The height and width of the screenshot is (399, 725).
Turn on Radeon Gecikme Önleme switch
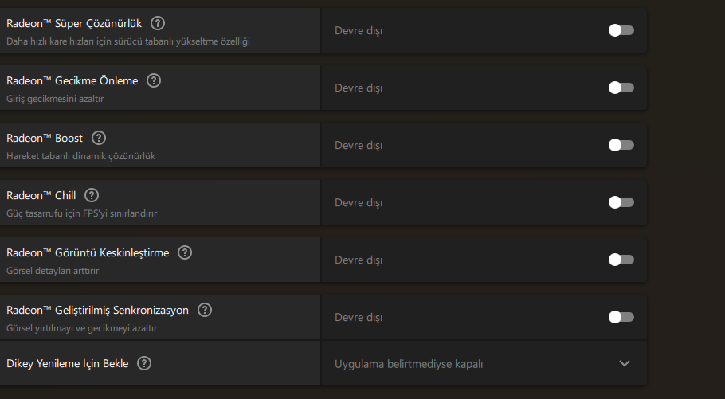point(621,88)
